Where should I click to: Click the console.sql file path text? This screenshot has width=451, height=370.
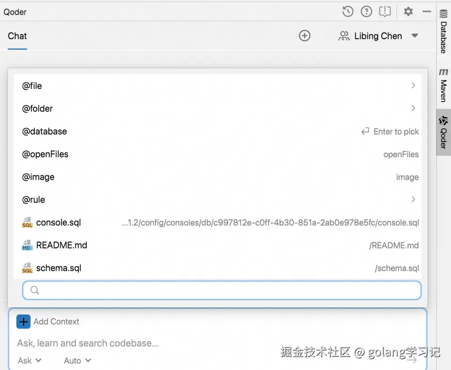(x=271, y=223)
